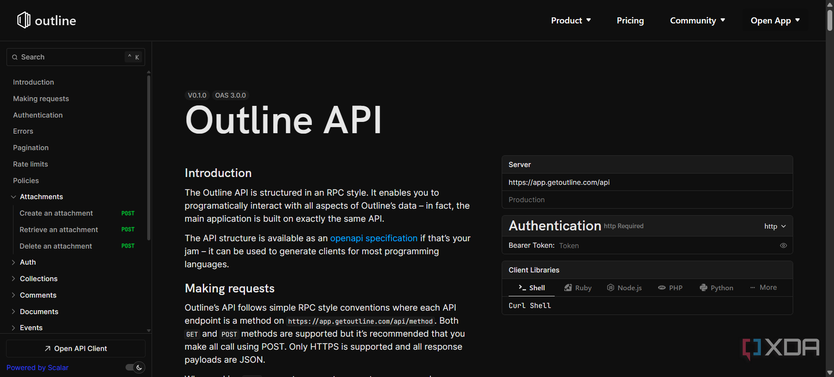Viewport: 834px width, 377px height.
Task: Click the PHP icon
Action: 662,288
